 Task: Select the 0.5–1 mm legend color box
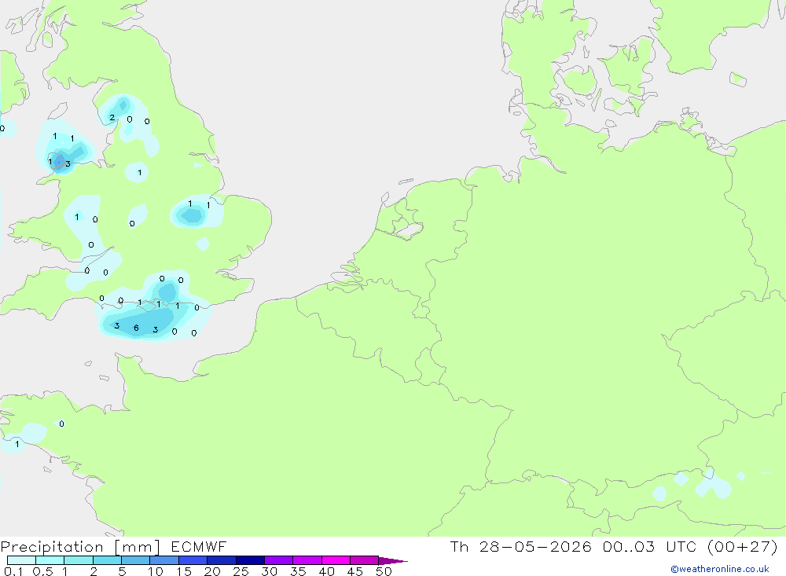tap(50, 560)
